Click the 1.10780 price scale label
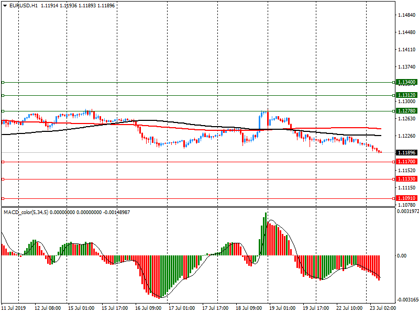Image resolution: width=419 pixels, height=314 pixels. point(407,205)
